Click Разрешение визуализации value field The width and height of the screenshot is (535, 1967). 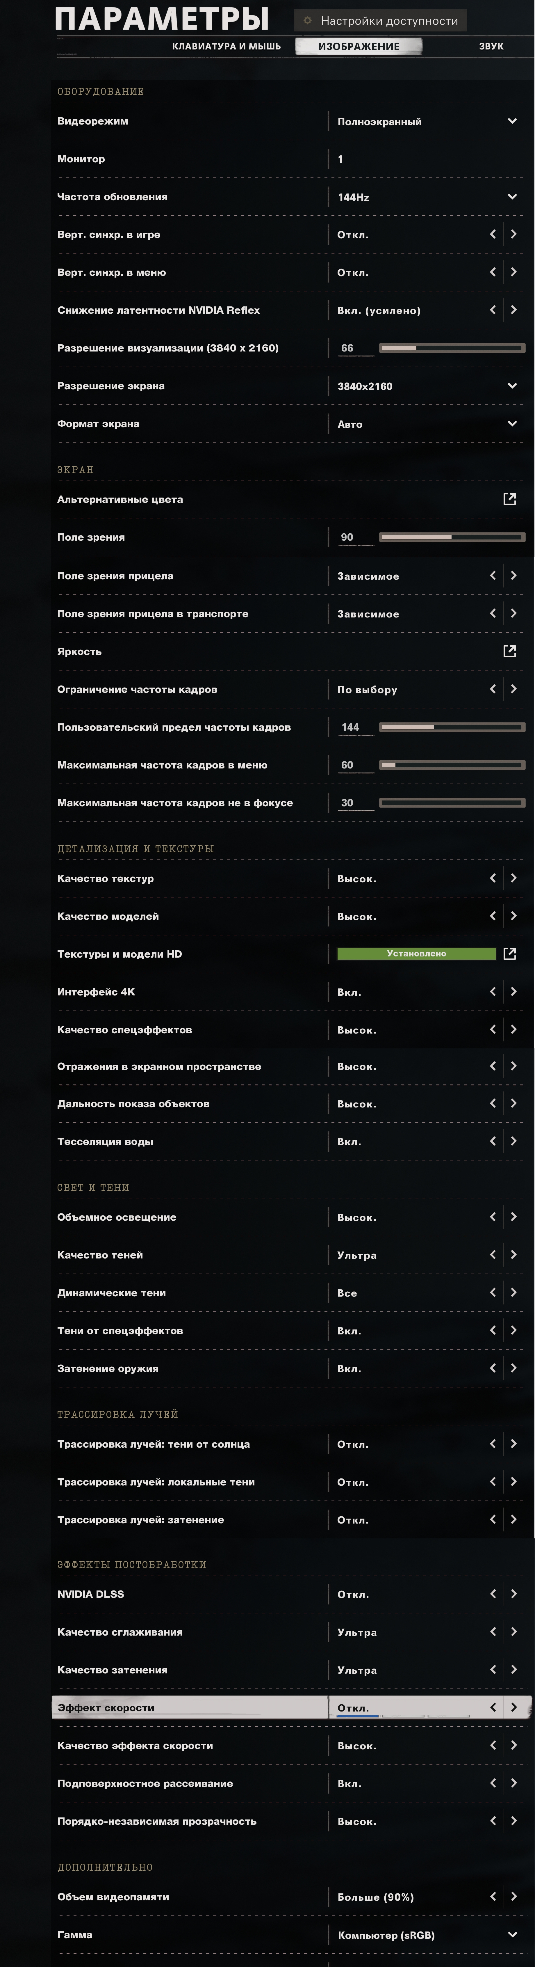(x=355, y=348)
